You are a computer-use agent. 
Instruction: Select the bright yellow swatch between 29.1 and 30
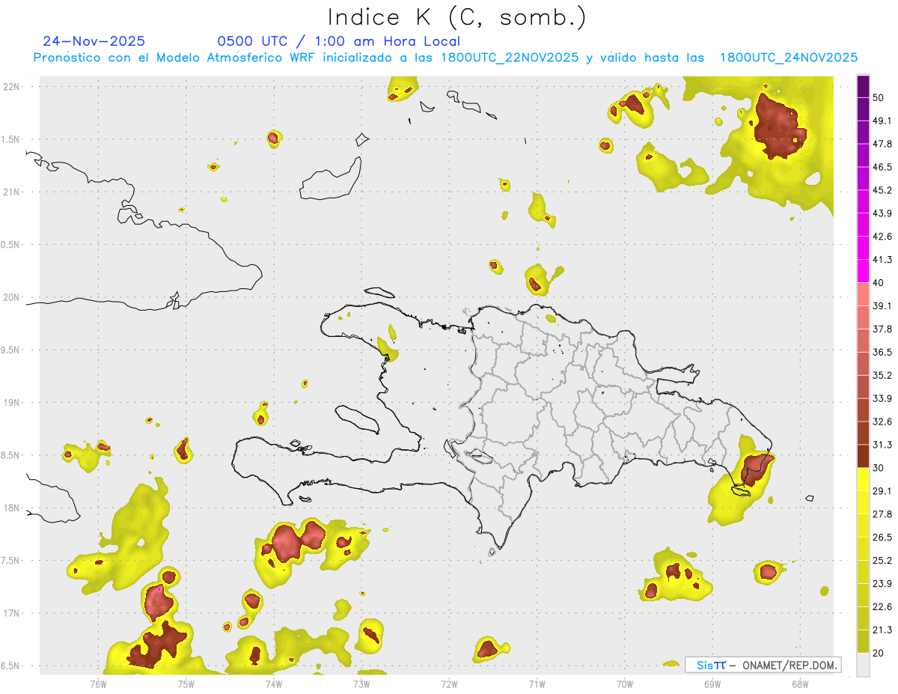click(863, 479)
